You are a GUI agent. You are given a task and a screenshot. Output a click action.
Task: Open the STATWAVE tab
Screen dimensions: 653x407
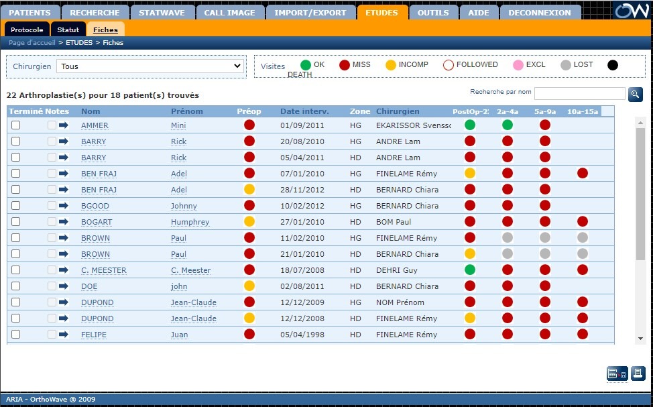(x=162, y=13)
